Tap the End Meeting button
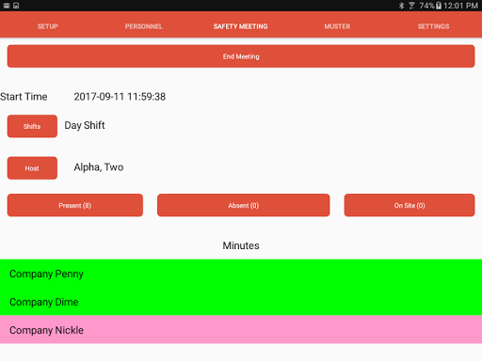 (x=241, y=56)
